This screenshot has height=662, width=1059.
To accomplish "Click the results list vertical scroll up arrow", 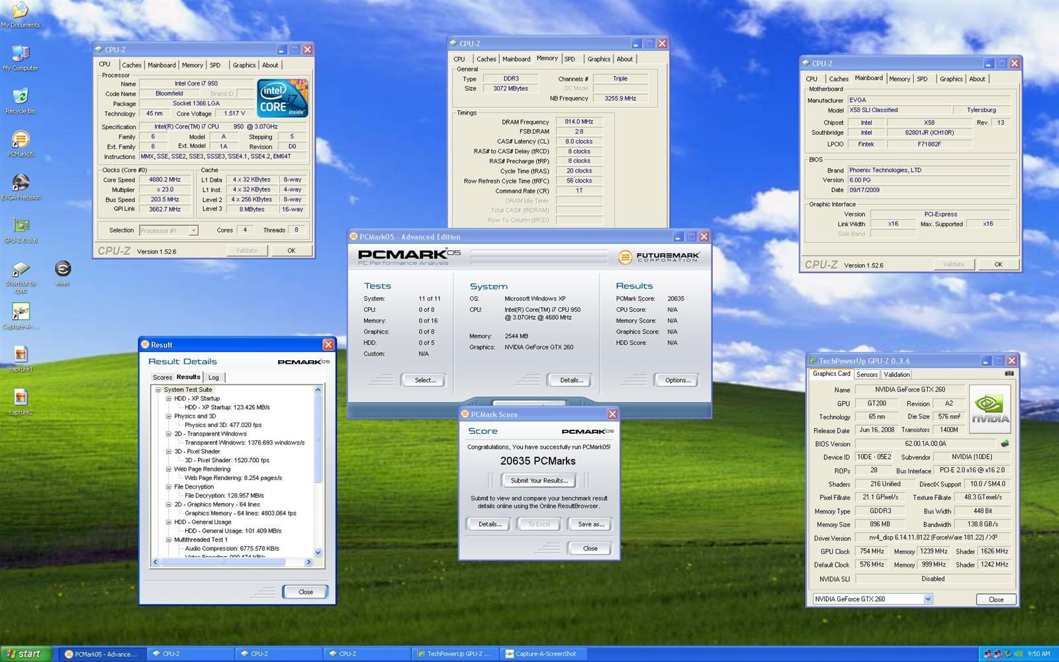I will click(x=318, y=390).
